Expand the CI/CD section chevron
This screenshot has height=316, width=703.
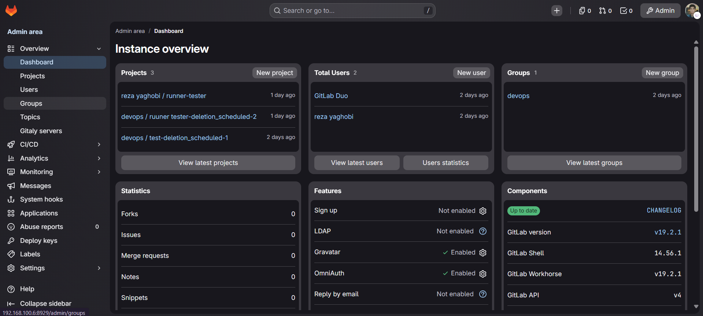99,144
